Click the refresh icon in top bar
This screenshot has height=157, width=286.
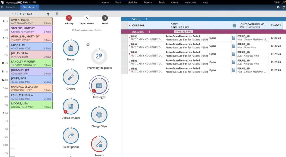(283, 7)
